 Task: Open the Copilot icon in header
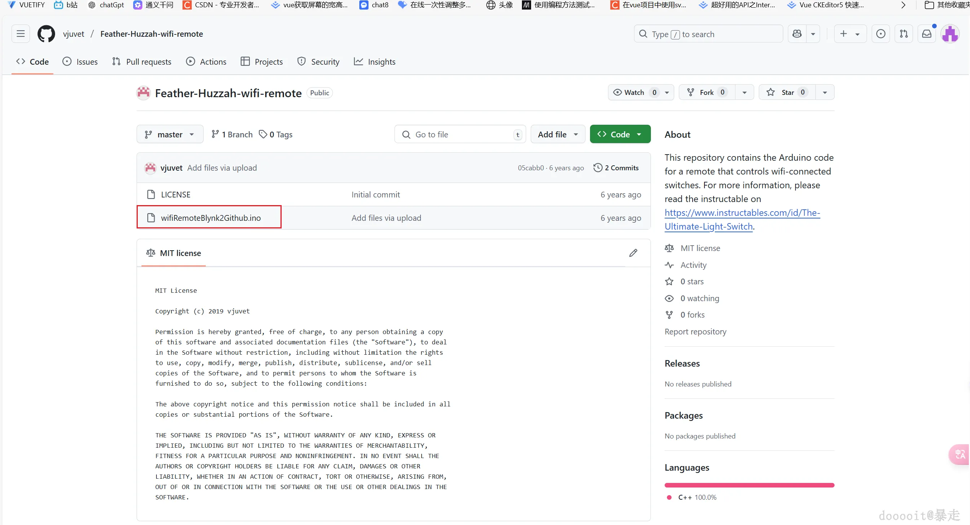(x=797, y=34)
